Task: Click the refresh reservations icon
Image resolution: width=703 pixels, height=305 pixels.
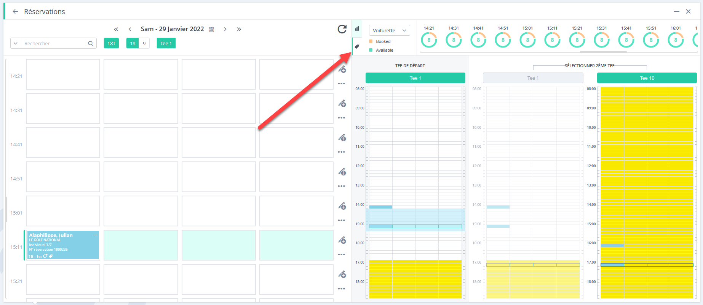Action: tap(342, 29)
